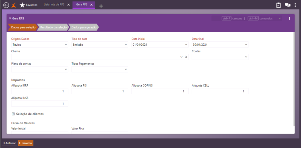
Task: Open Favoritos star menu
Action: (x=29, y=5)
